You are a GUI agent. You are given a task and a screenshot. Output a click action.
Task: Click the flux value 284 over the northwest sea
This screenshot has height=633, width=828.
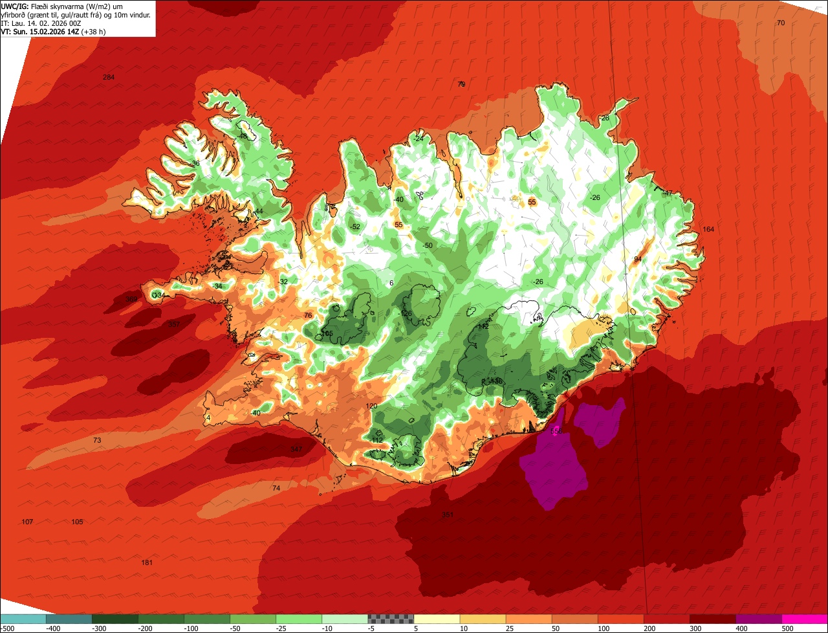pos(109,78)
